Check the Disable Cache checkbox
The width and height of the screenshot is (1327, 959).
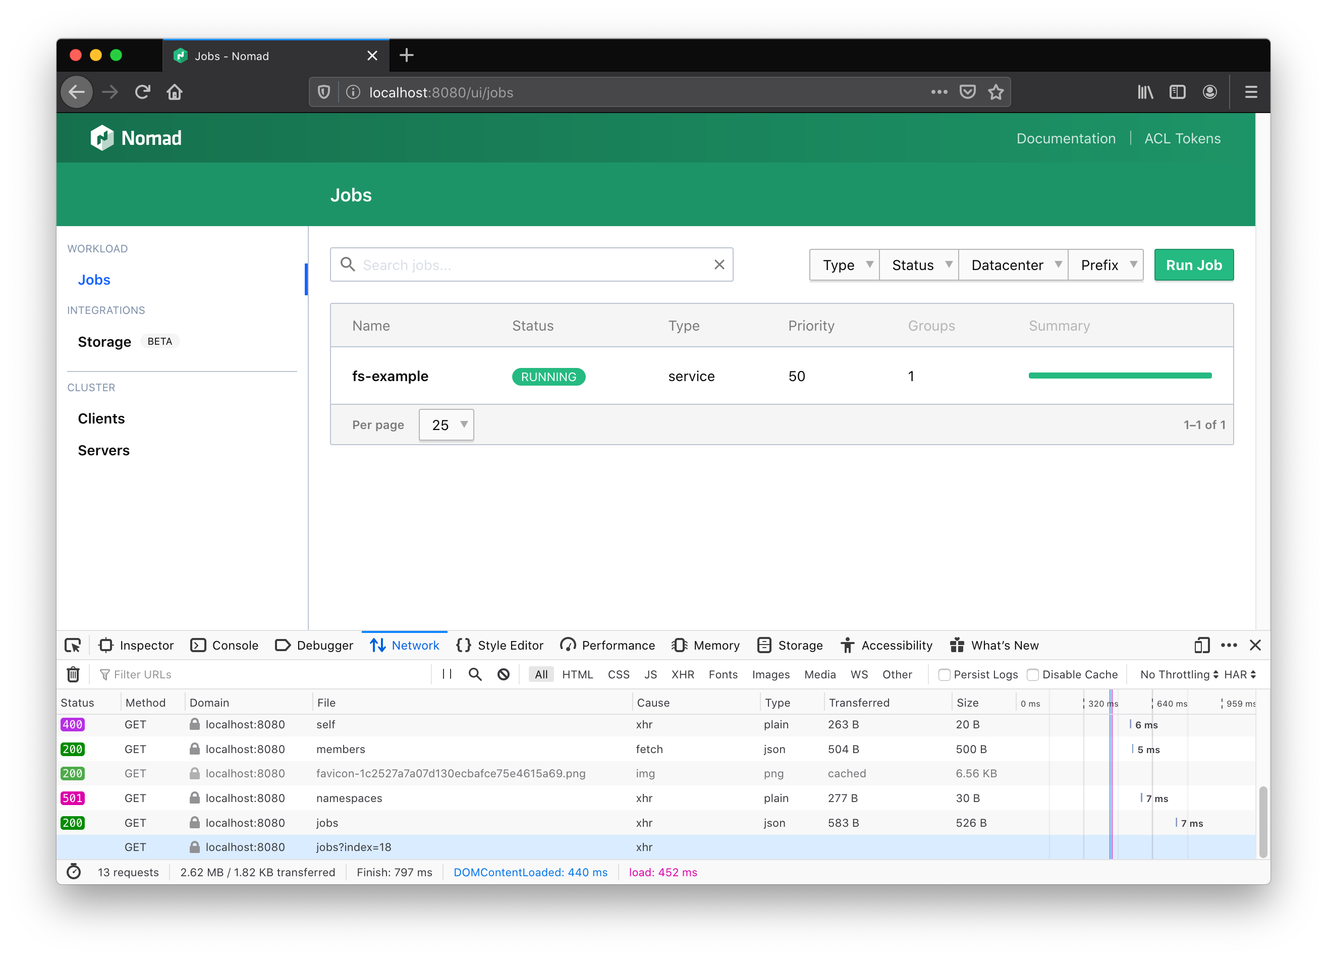[1033, 674]
